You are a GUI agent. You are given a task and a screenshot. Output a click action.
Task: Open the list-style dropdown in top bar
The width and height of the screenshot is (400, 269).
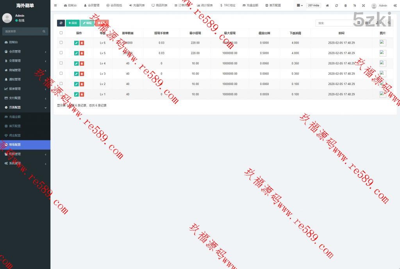(x=300, y=5)
